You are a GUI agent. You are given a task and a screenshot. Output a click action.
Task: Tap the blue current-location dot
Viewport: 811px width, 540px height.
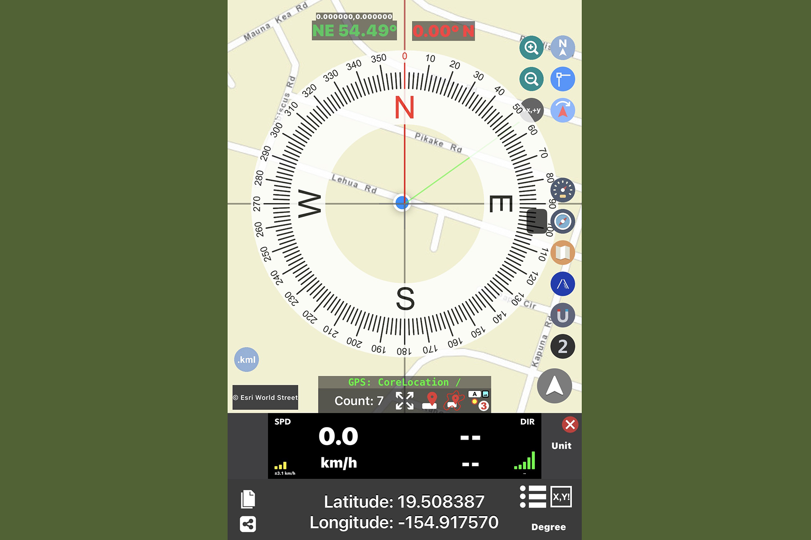[402, 202]
